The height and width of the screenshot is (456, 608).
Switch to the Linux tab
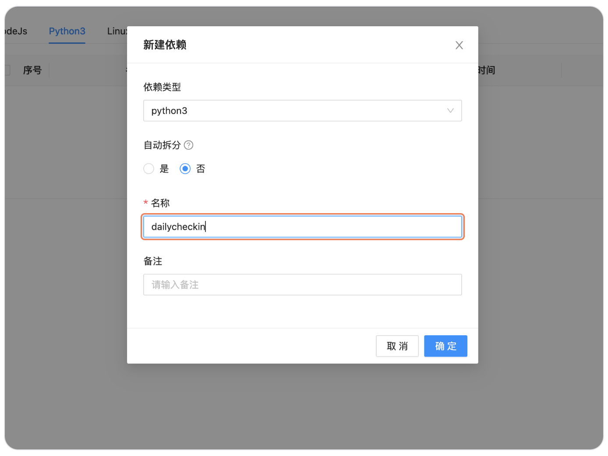(117, 31)
